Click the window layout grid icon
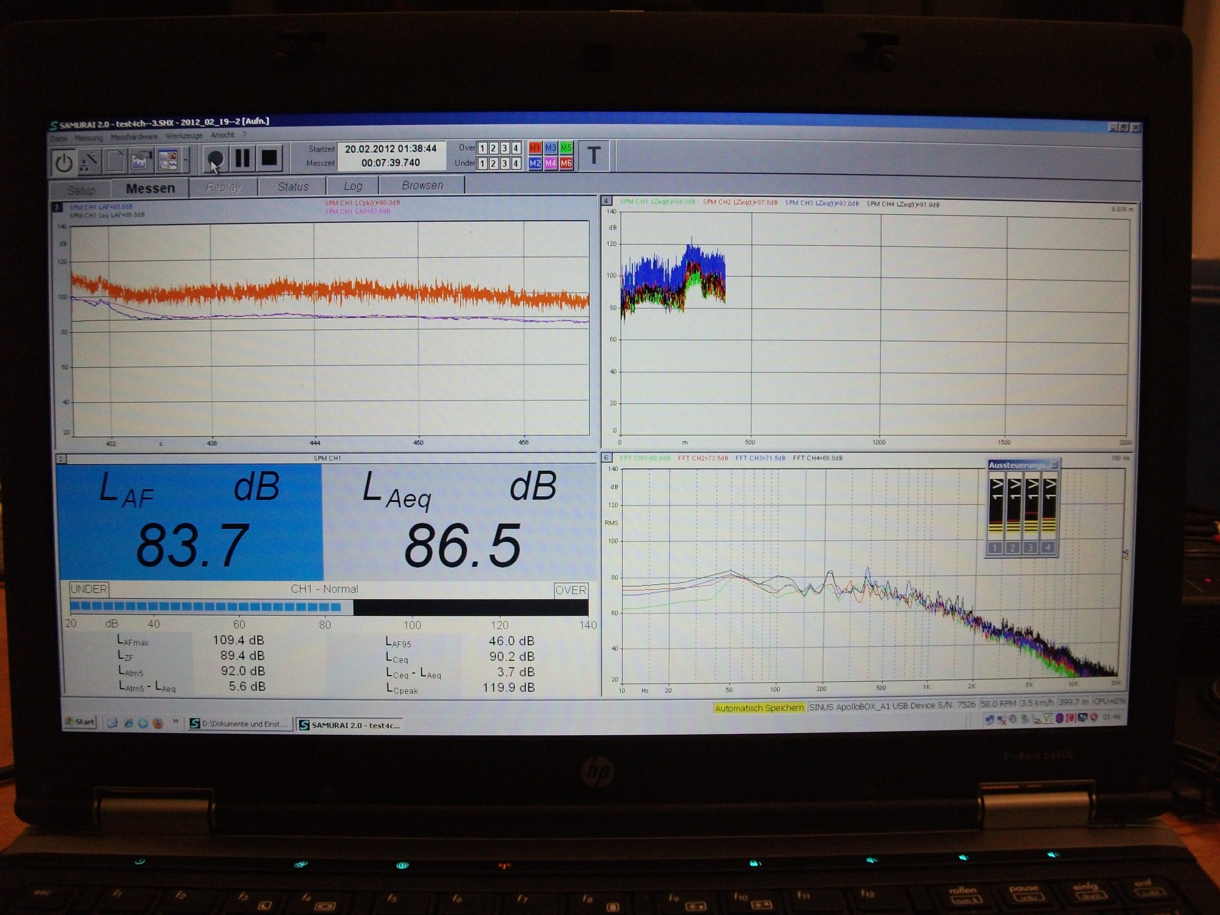The image size is (1220, 915). (168, 160)
